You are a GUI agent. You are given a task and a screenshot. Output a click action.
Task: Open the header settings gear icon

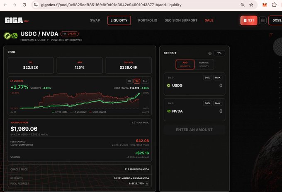(x=263, y=20)
